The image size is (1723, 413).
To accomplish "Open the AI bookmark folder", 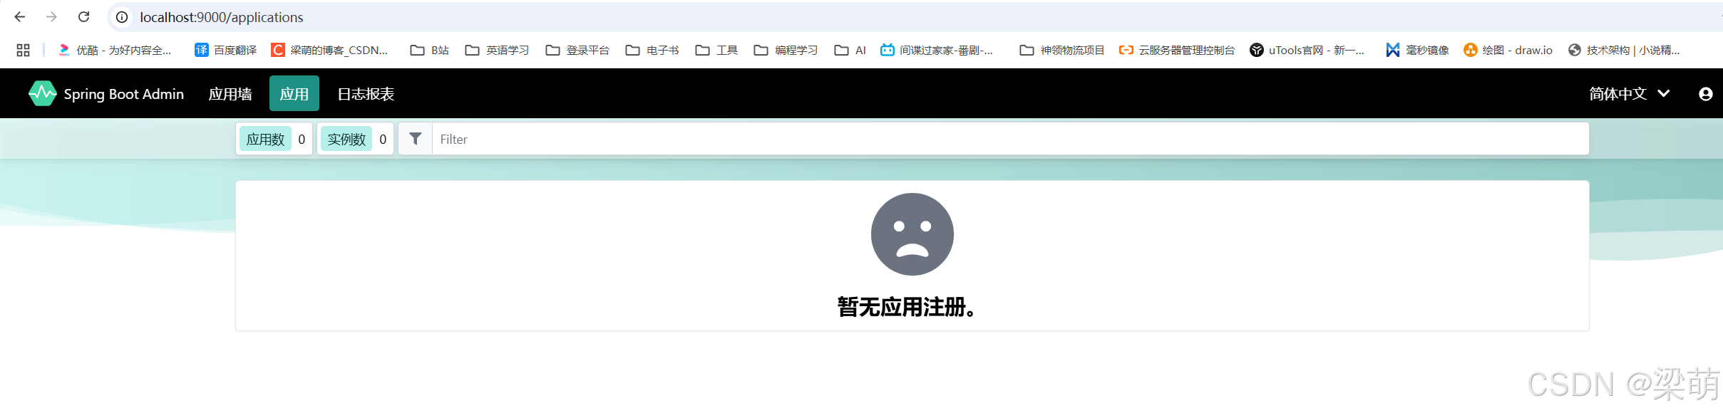I will click(850, 50).
